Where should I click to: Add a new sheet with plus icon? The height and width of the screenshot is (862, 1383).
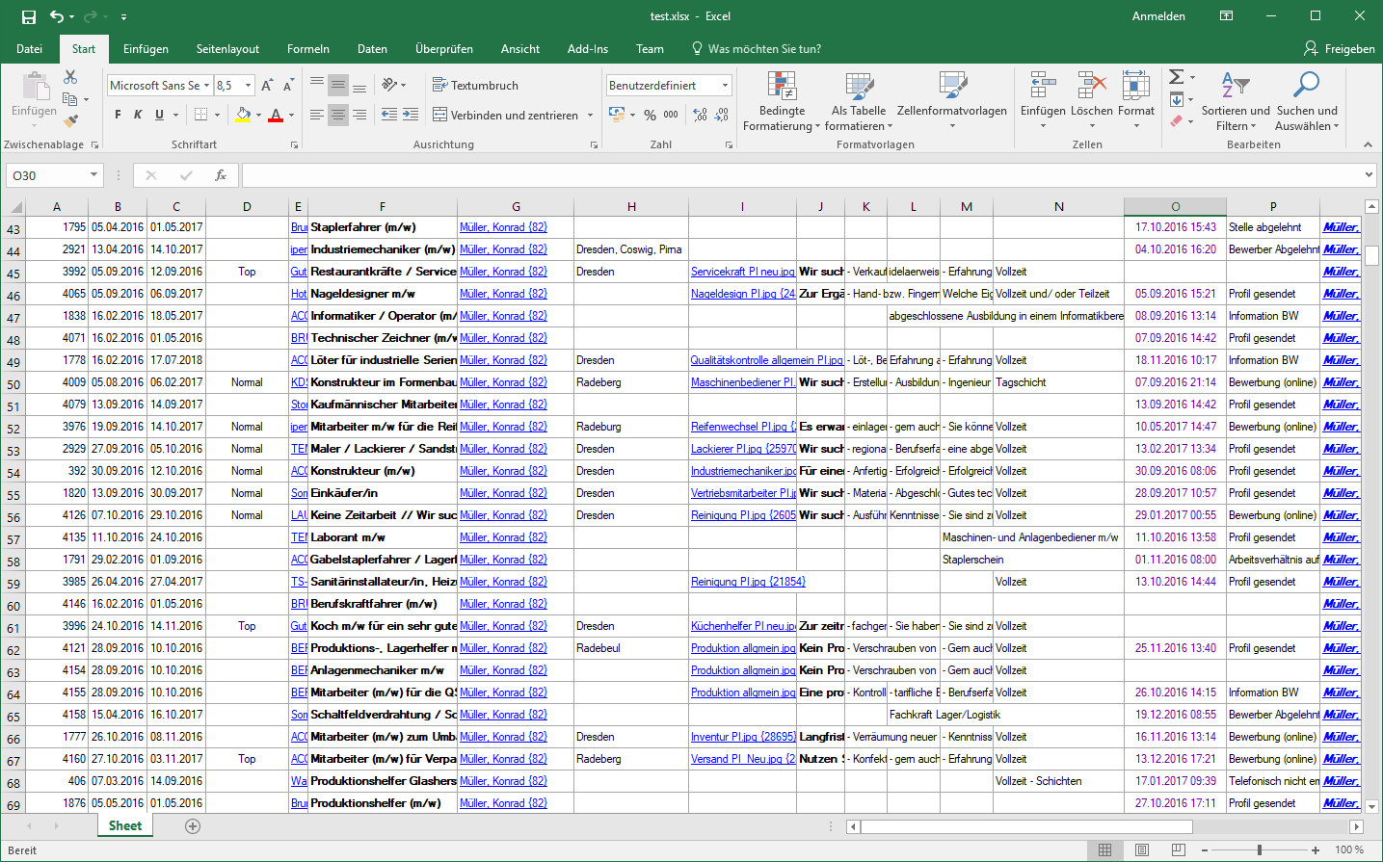(x=193, y=826)
